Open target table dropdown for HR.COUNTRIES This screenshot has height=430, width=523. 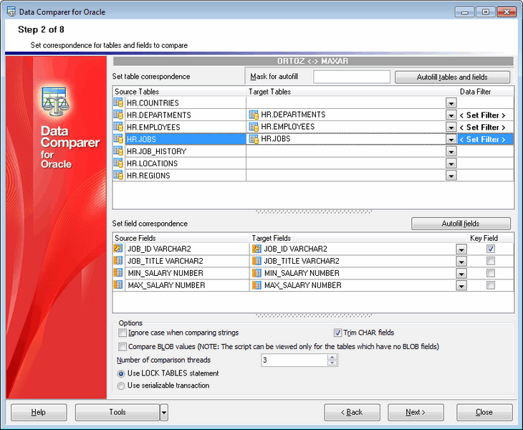tap(451, 103)
